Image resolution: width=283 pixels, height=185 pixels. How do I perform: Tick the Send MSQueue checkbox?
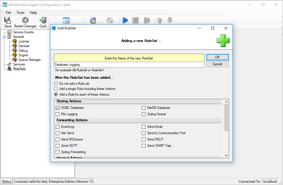click(58, 139)
